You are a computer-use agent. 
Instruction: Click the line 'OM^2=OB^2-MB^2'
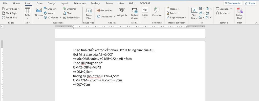pyautogui.click(x=87, y=67)
